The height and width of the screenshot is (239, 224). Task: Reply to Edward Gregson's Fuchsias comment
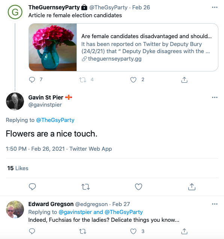pyautogui.click(x=32, y=232)
